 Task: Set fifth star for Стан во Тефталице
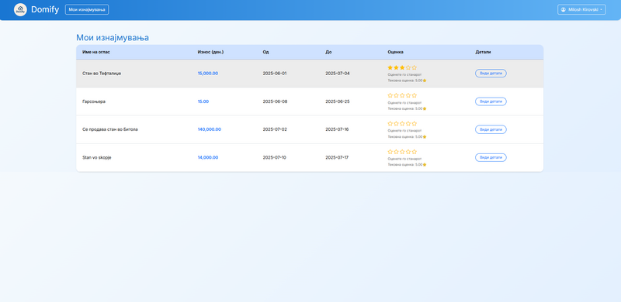click(x=415, y=67)
